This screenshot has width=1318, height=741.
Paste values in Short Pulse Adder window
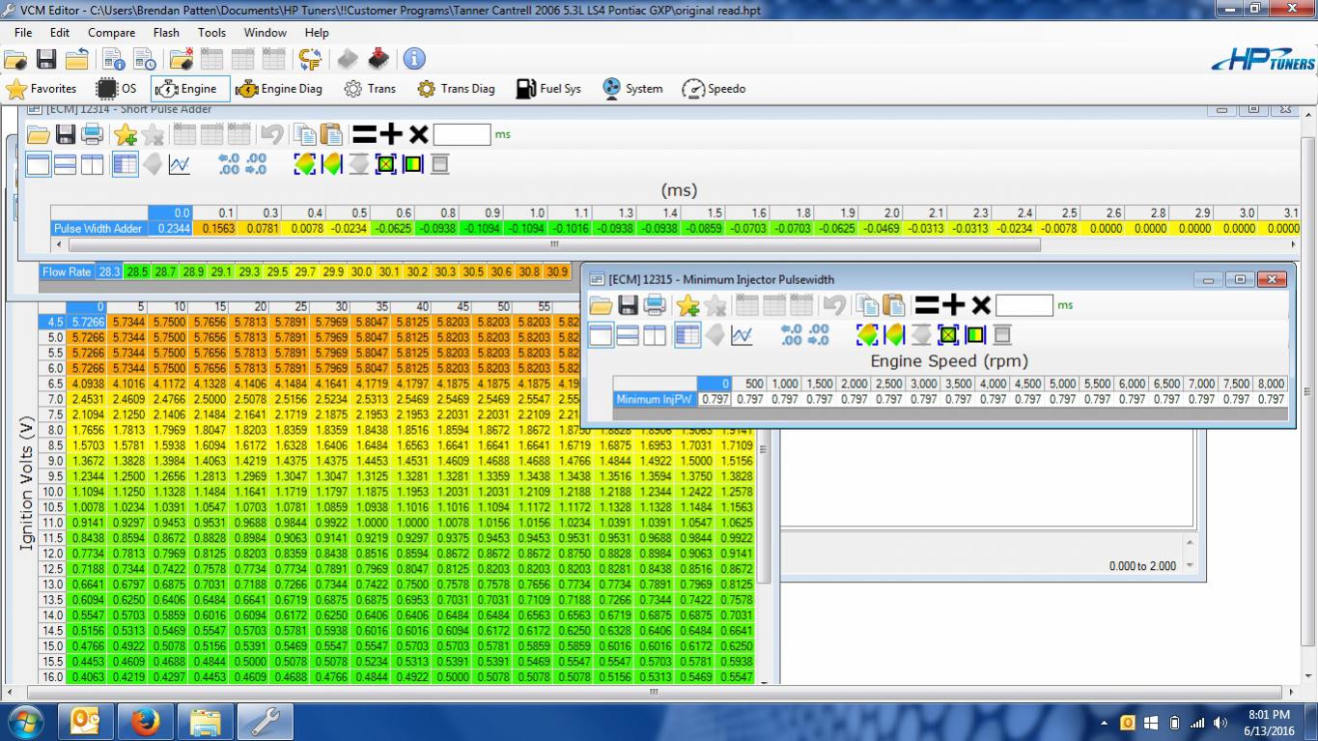tap(331, 134)
